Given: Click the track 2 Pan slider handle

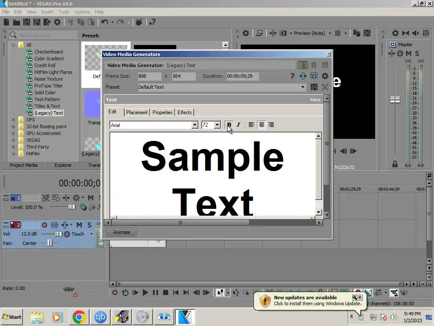Looking at the screenshot, I should [x=50, y=243].
